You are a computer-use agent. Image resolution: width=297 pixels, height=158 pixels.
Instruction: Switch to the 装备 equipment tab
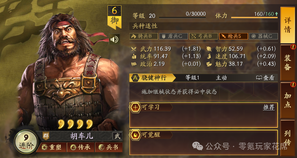point(287,63)
